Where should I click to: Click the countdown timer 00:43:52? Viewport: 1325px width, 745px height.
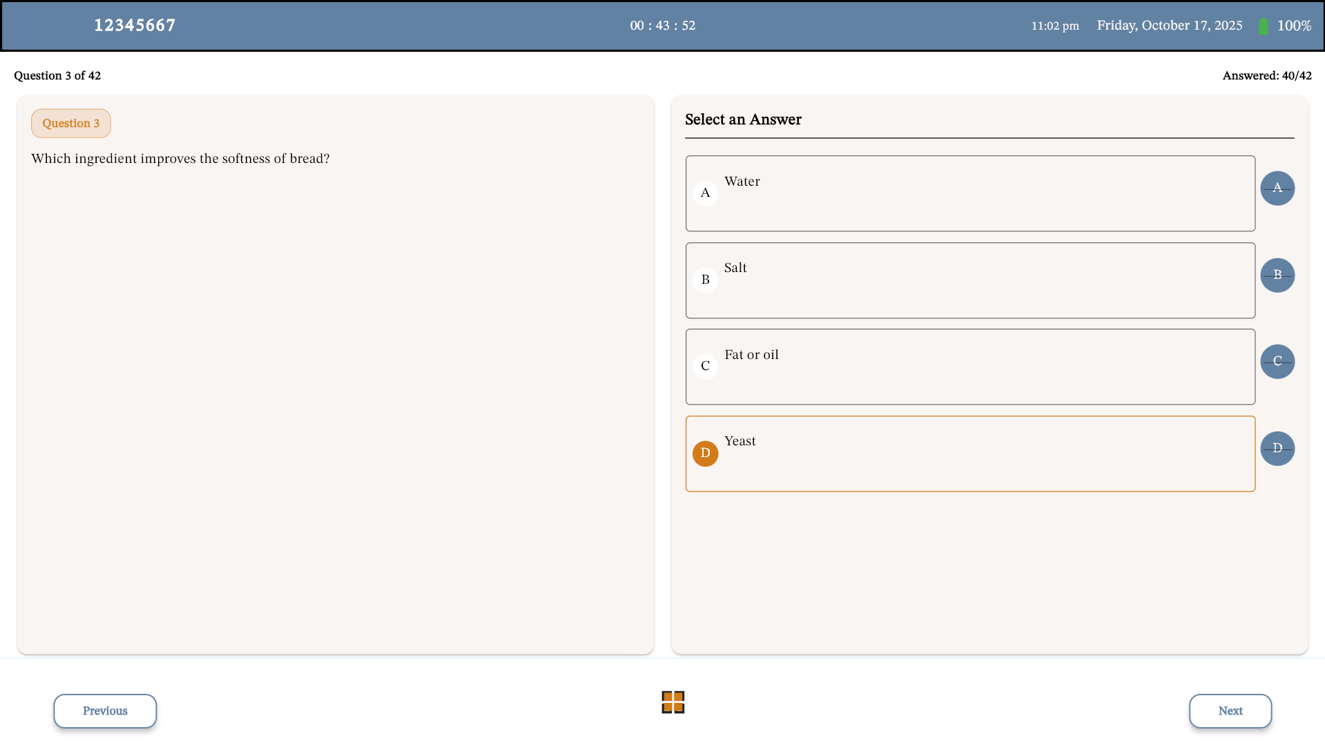point(662,26)
